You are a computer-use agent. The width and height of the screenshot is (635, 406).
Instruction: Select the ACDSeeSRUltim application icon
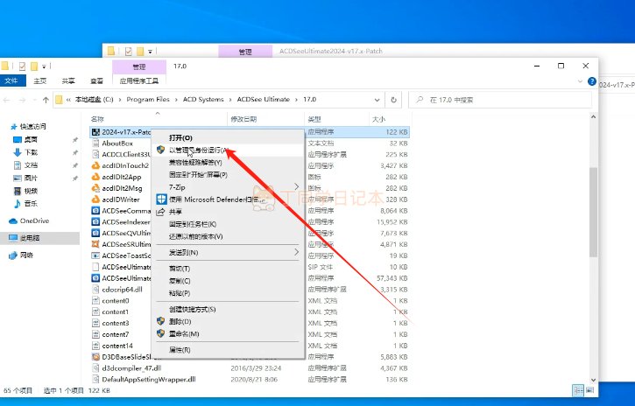(x=95, y=244)
